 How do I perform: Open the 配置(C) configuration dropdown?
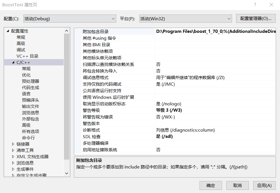point(70,19)
